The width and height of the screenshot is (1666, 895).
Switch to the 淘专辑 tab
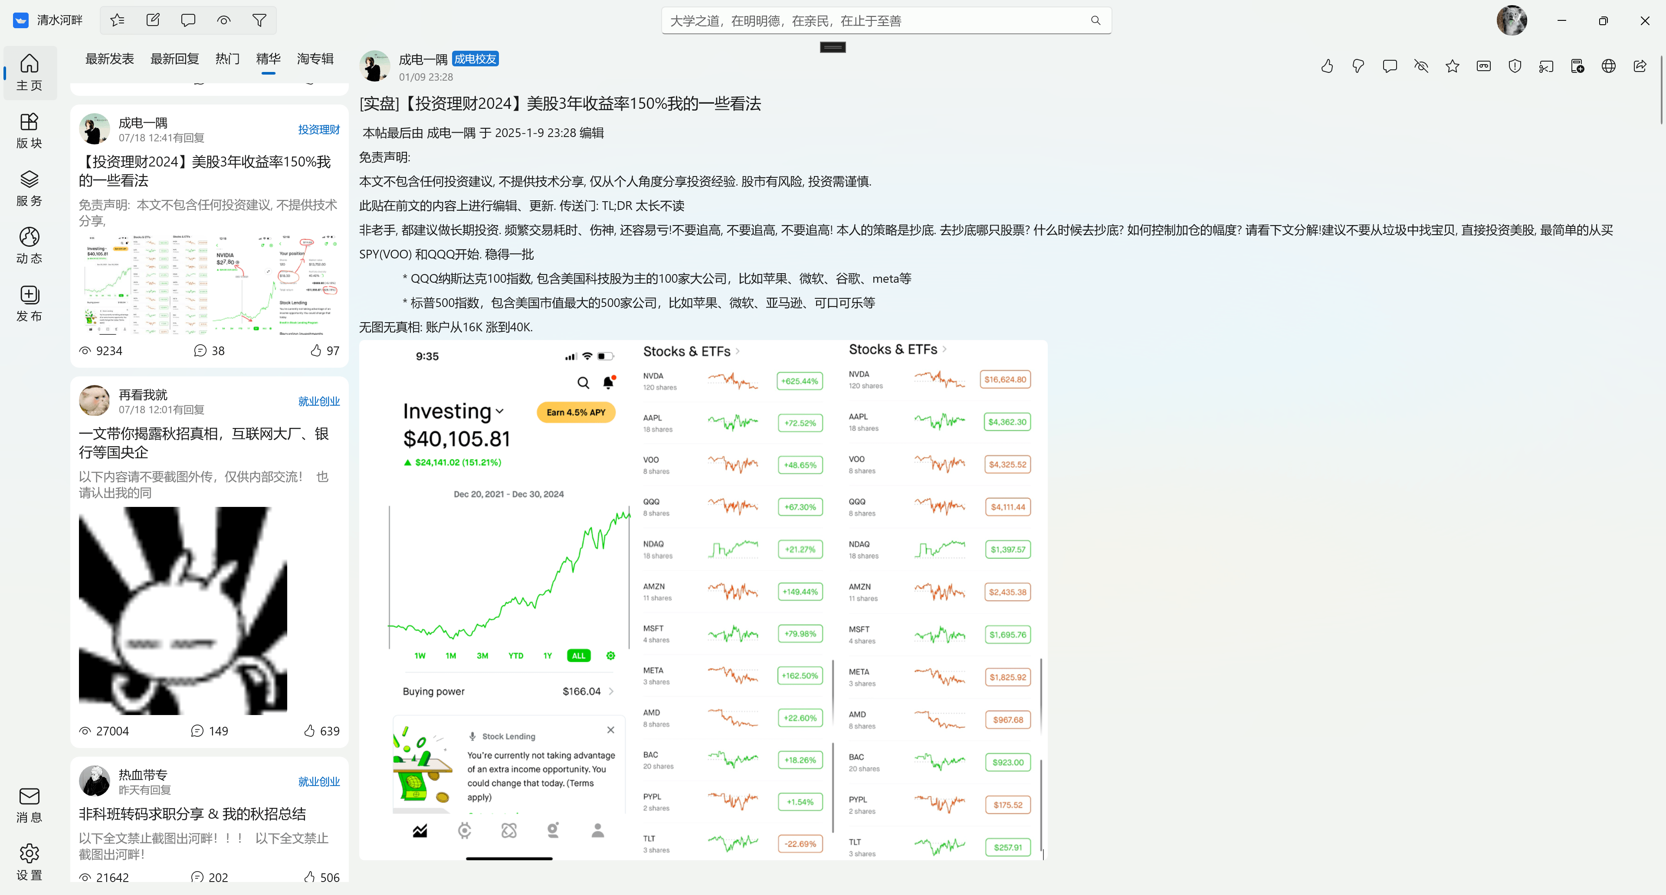(x=315, y=59)
